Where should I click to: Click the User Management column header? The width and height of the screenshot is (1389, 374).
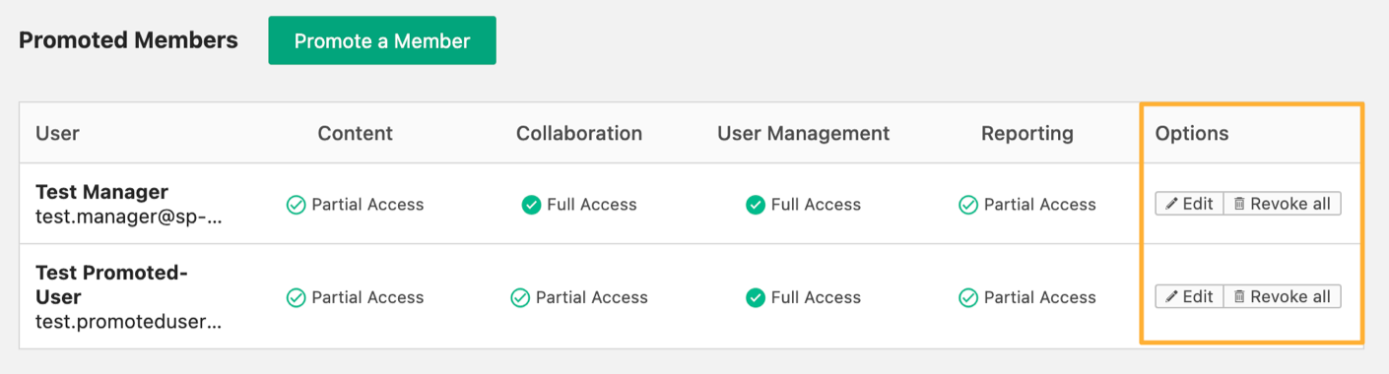point(803,133)
